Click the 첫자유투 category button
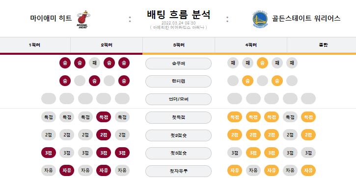Viewport: 356px width, 178px height. coord(178,171)
